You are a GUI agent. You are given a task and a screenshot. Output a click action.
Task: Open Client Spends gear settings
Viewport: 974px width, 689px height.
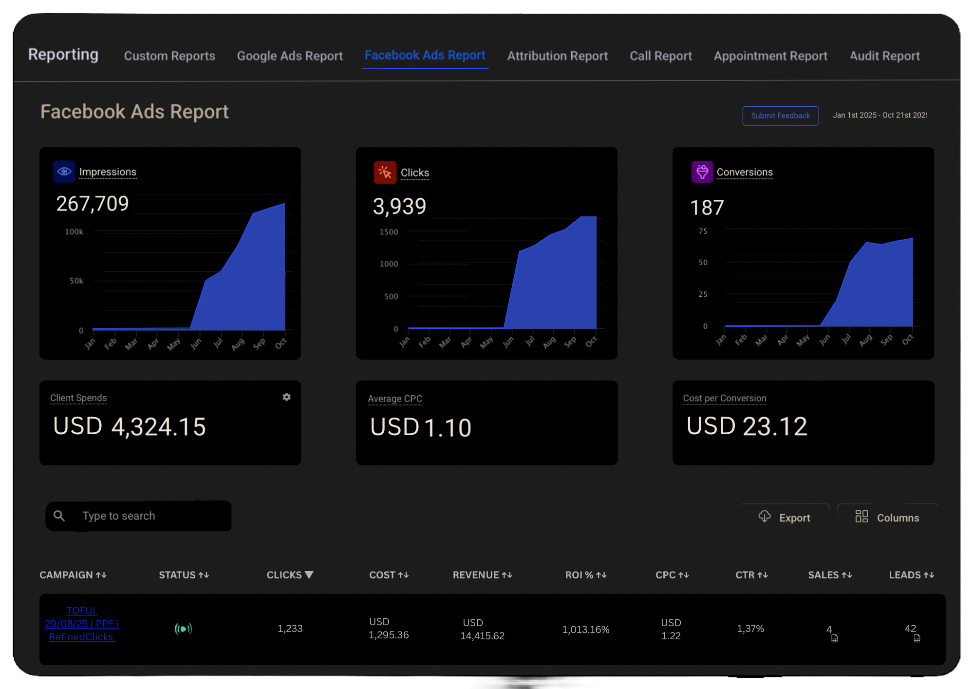[286, 397]
